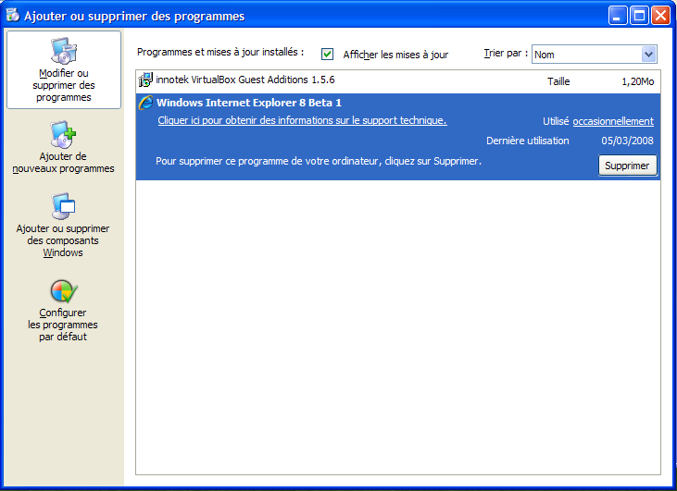Image resolution: width=677 pixels, height=491 pixels.
Task: Click the VirtualBox Guest Additions program icon
Action: tap(145, 81)
